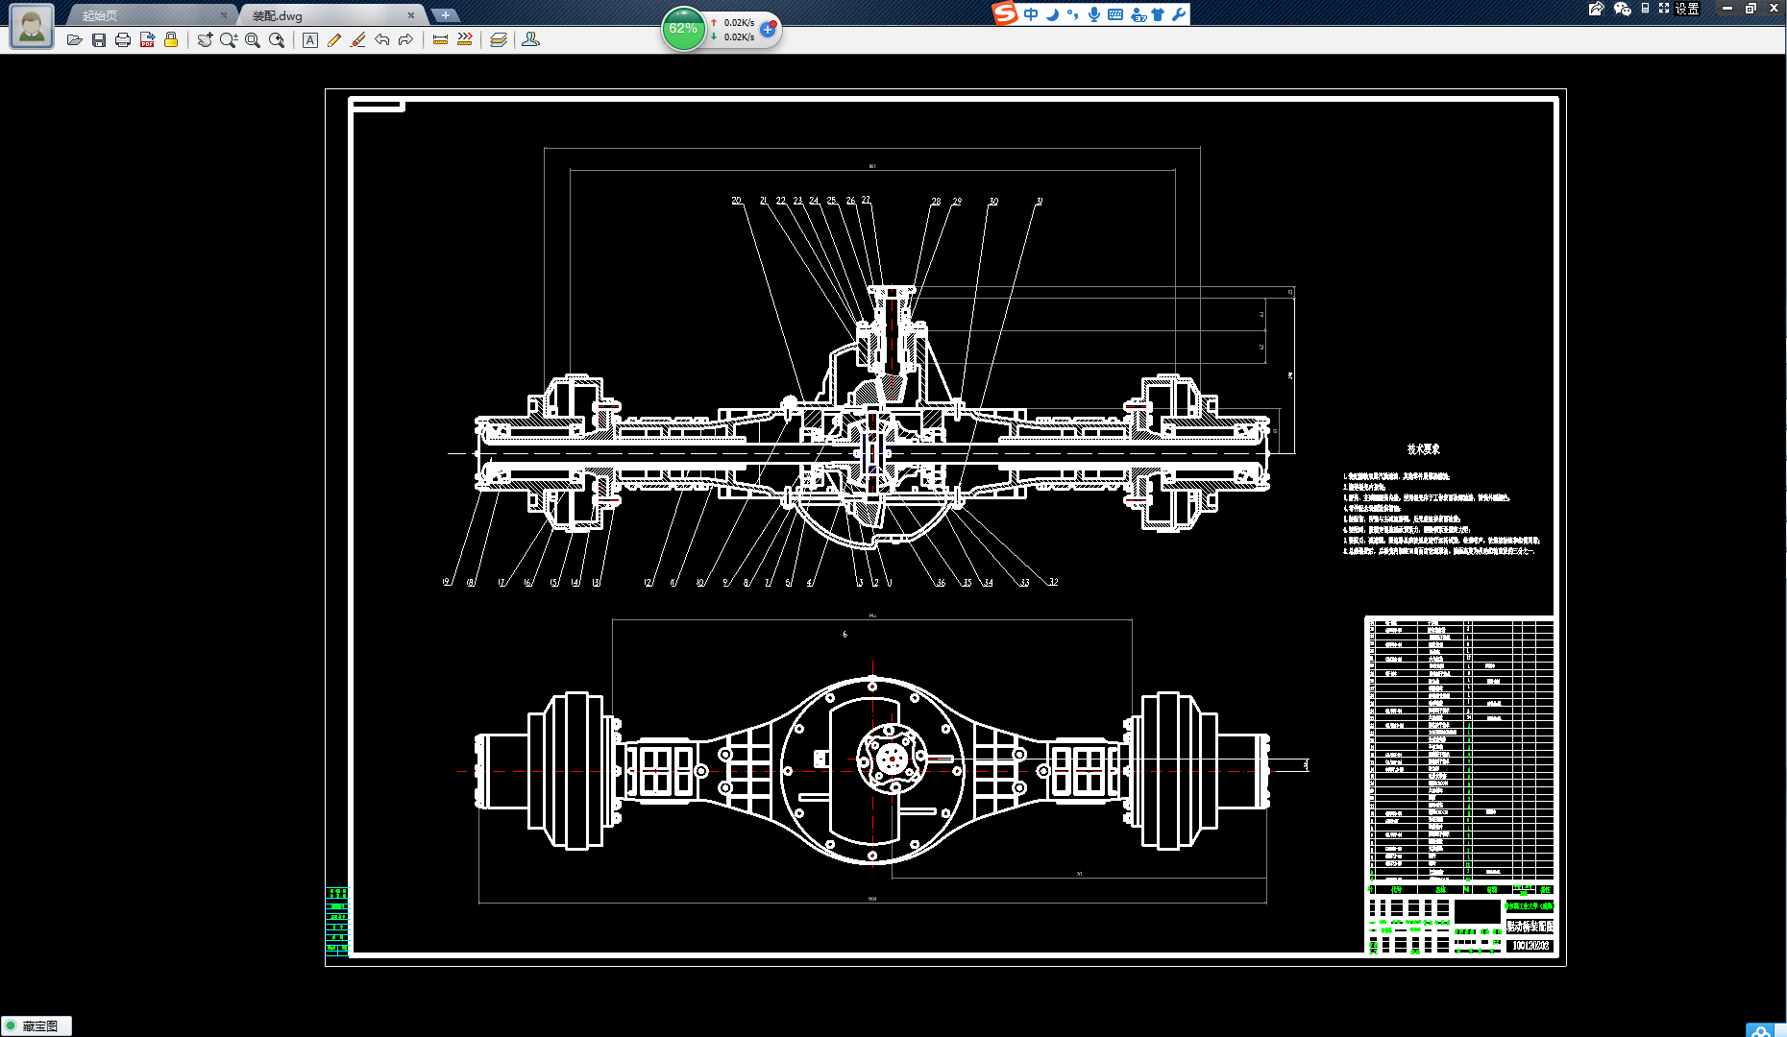Close the 起始页 tab
Screen dimensions: 1787x1037
click(x=224, y=15)
